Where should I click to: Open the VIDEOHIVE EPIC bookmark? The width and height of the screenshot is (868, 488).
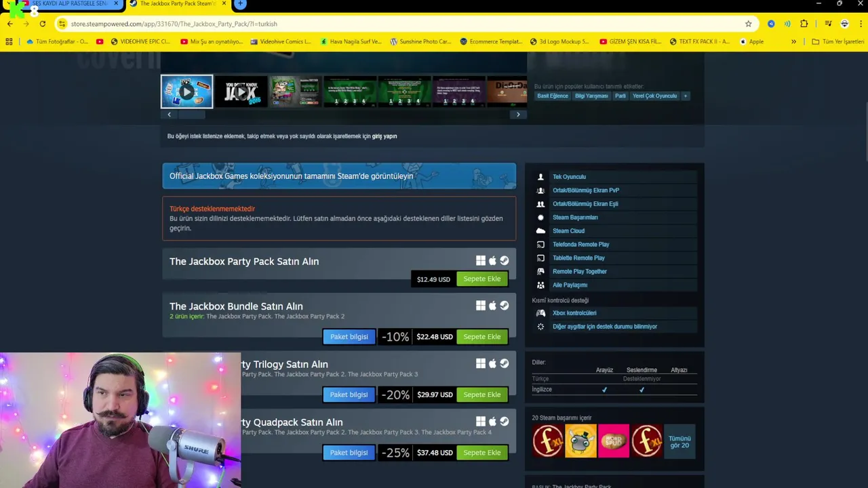click(x=140, y=41)
